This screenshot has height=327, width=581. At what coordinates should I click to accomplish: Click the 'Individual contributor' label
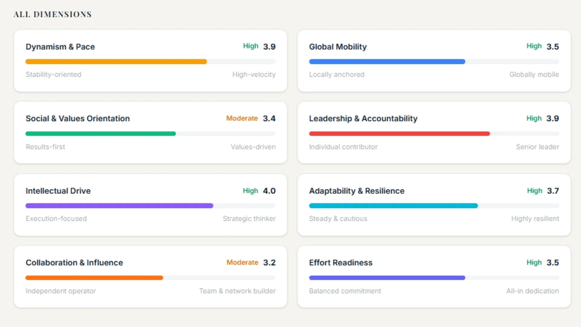[x=343, y=147]
